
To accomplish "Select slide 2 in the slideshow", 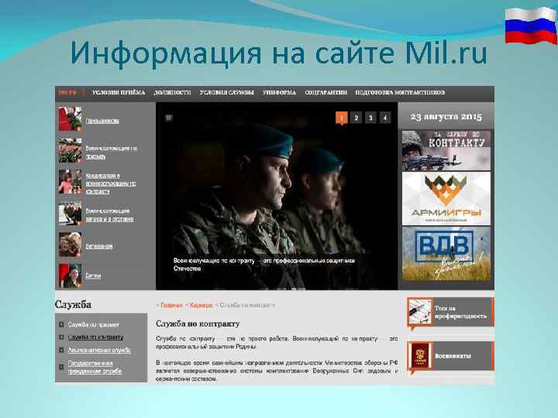I will (x=356, y=118).
